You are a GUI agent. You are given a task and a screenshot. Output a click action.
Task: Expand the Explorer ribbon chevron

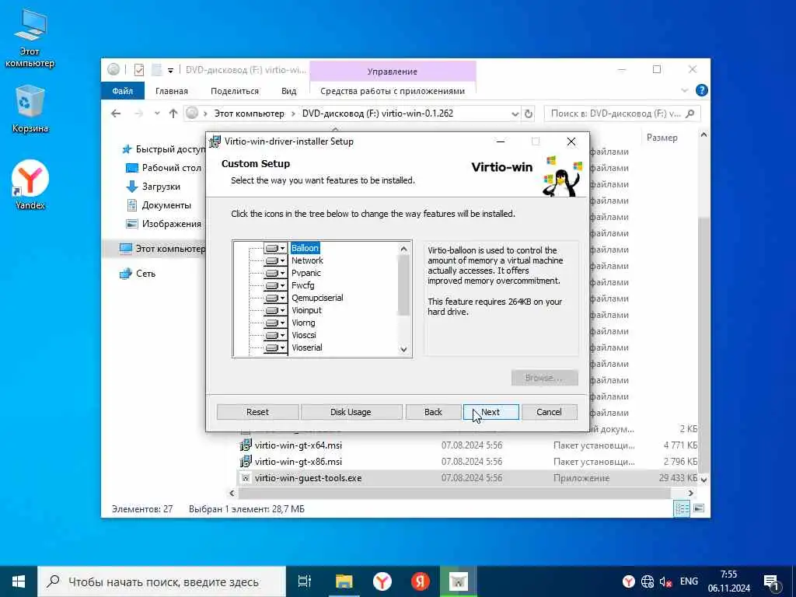[684, 91]
